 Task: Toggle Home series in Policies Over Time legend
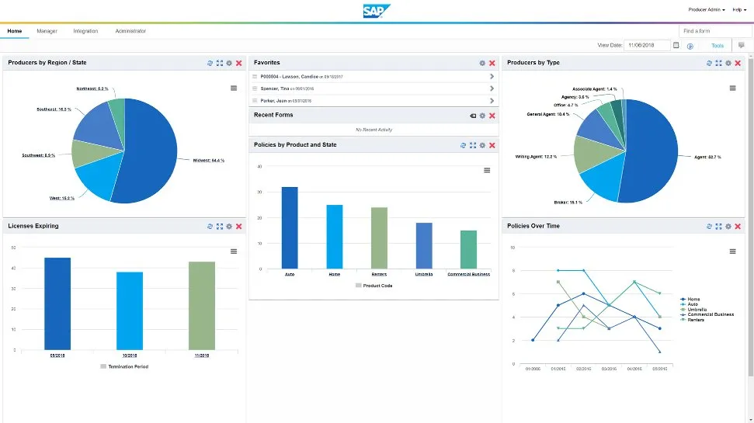[x=693, y=299]
